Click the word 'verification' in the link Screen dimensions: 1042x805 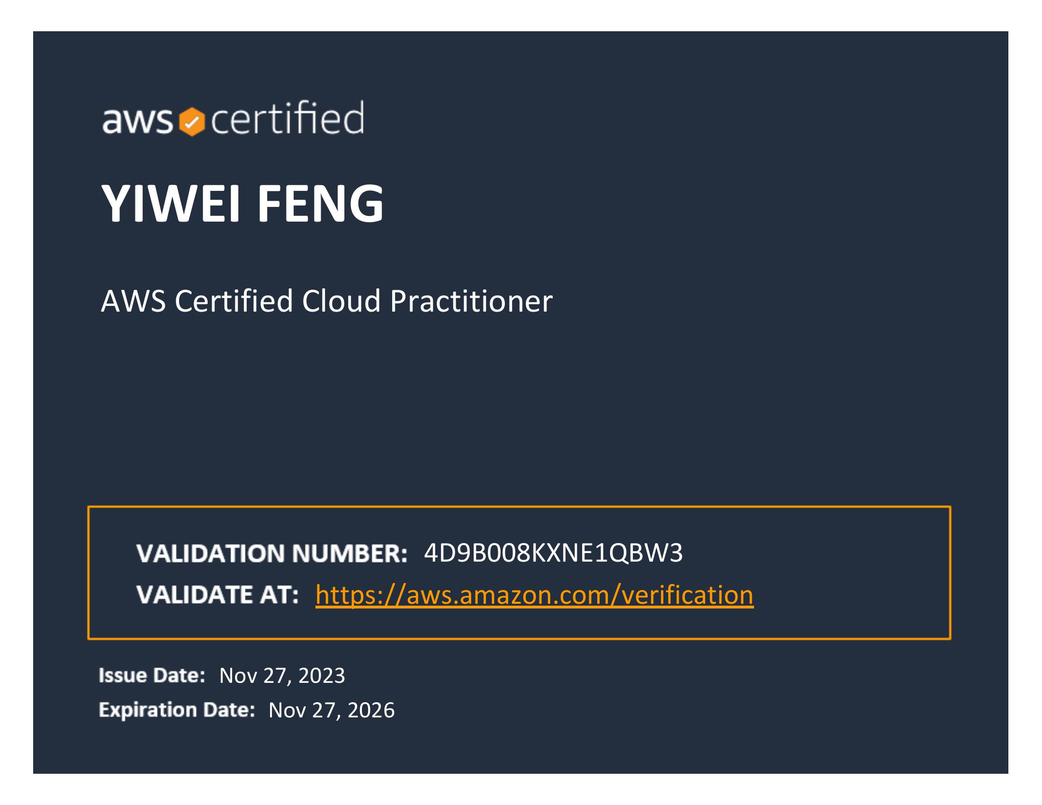pyautogui.click(x=687, y=595)
